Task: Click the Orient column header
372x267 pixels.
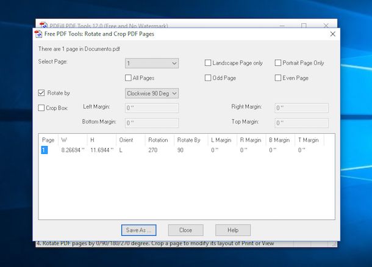Action: pos(131,140)
